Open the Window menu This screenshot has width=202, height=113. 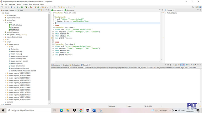(x=36, y=4)
